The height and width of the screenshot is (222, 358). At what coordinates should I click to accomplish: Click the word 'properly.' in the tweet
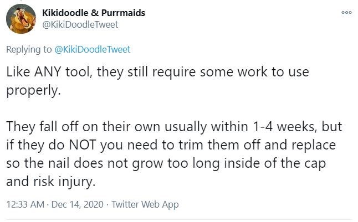pyautogui.click(x=34, y=91)
